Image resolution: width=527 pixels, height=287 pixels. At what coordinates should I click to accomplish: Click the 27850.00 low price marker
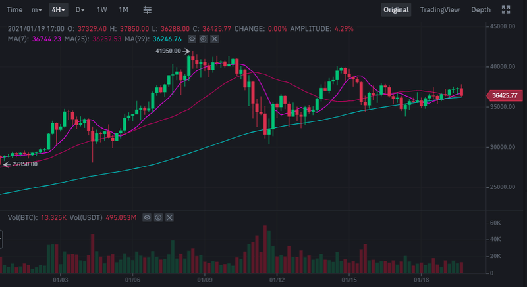coord(24,164)
